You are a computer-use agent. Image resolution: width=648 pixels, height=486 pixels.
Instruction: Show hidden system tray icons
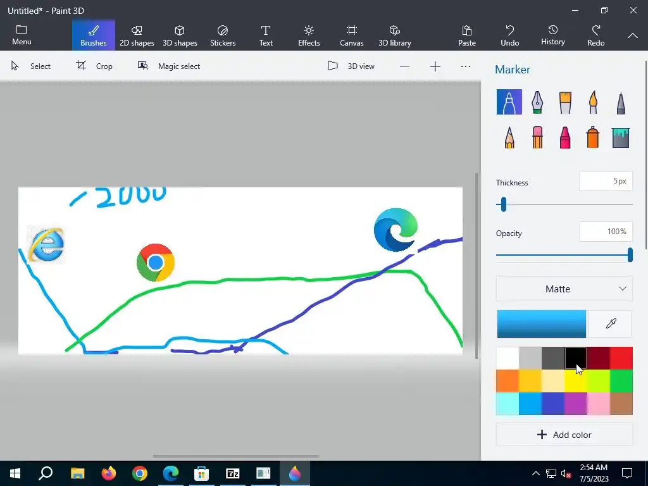click(535, 473)
